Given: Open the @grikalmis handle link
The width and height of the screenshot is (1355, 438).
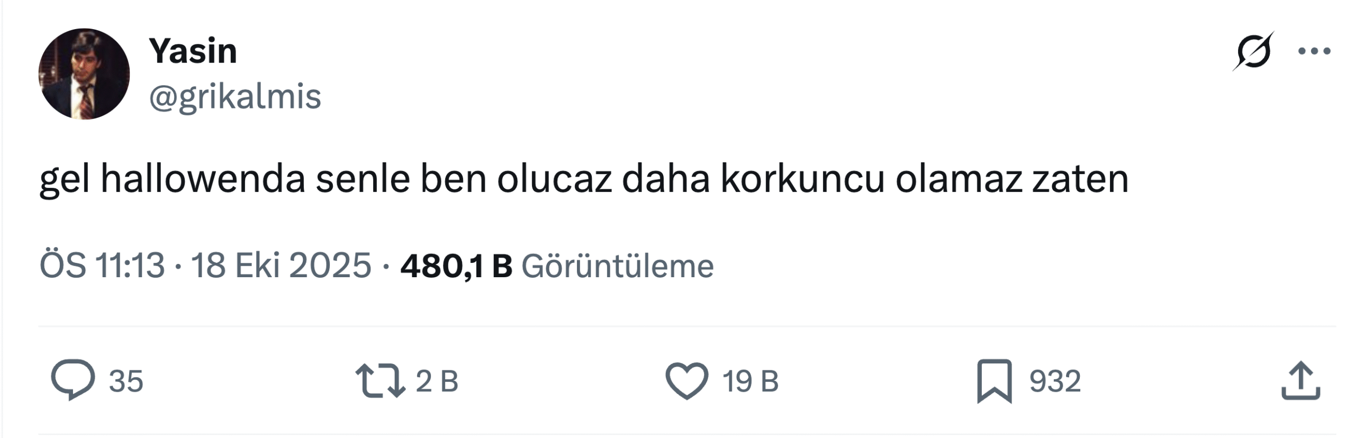Looking at the screenshot, I should (x=235, y=97).
